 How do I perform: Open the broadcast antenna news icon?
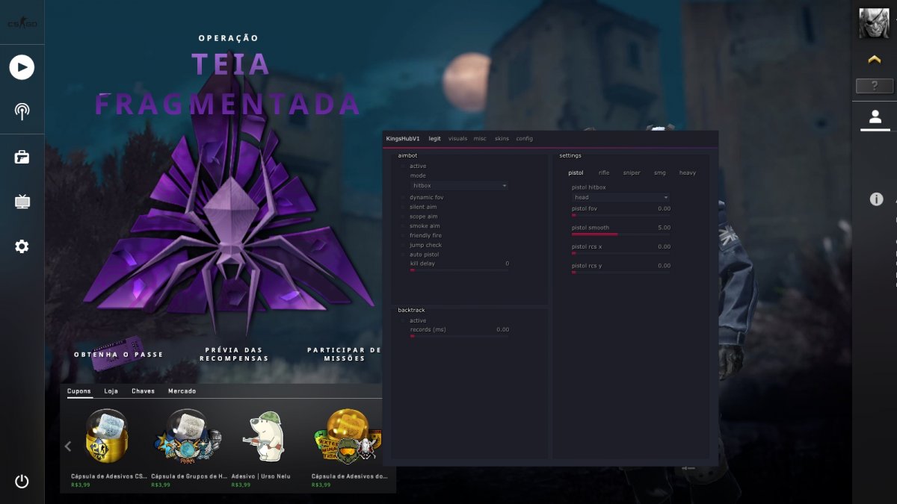point(22,112)
